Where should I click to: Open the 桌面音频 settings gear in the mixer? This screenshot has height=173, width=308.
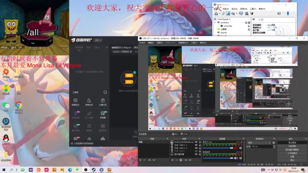click(240, 158)
